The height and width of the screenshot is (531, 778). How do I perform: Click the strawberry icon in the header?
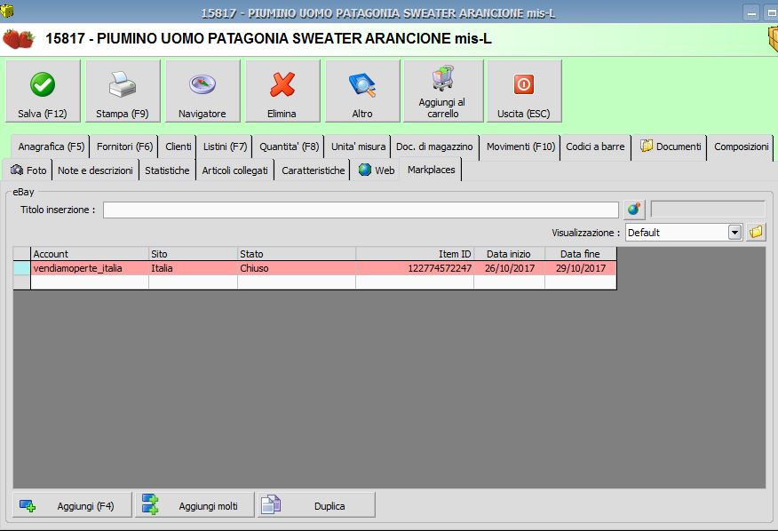(19, 39)
